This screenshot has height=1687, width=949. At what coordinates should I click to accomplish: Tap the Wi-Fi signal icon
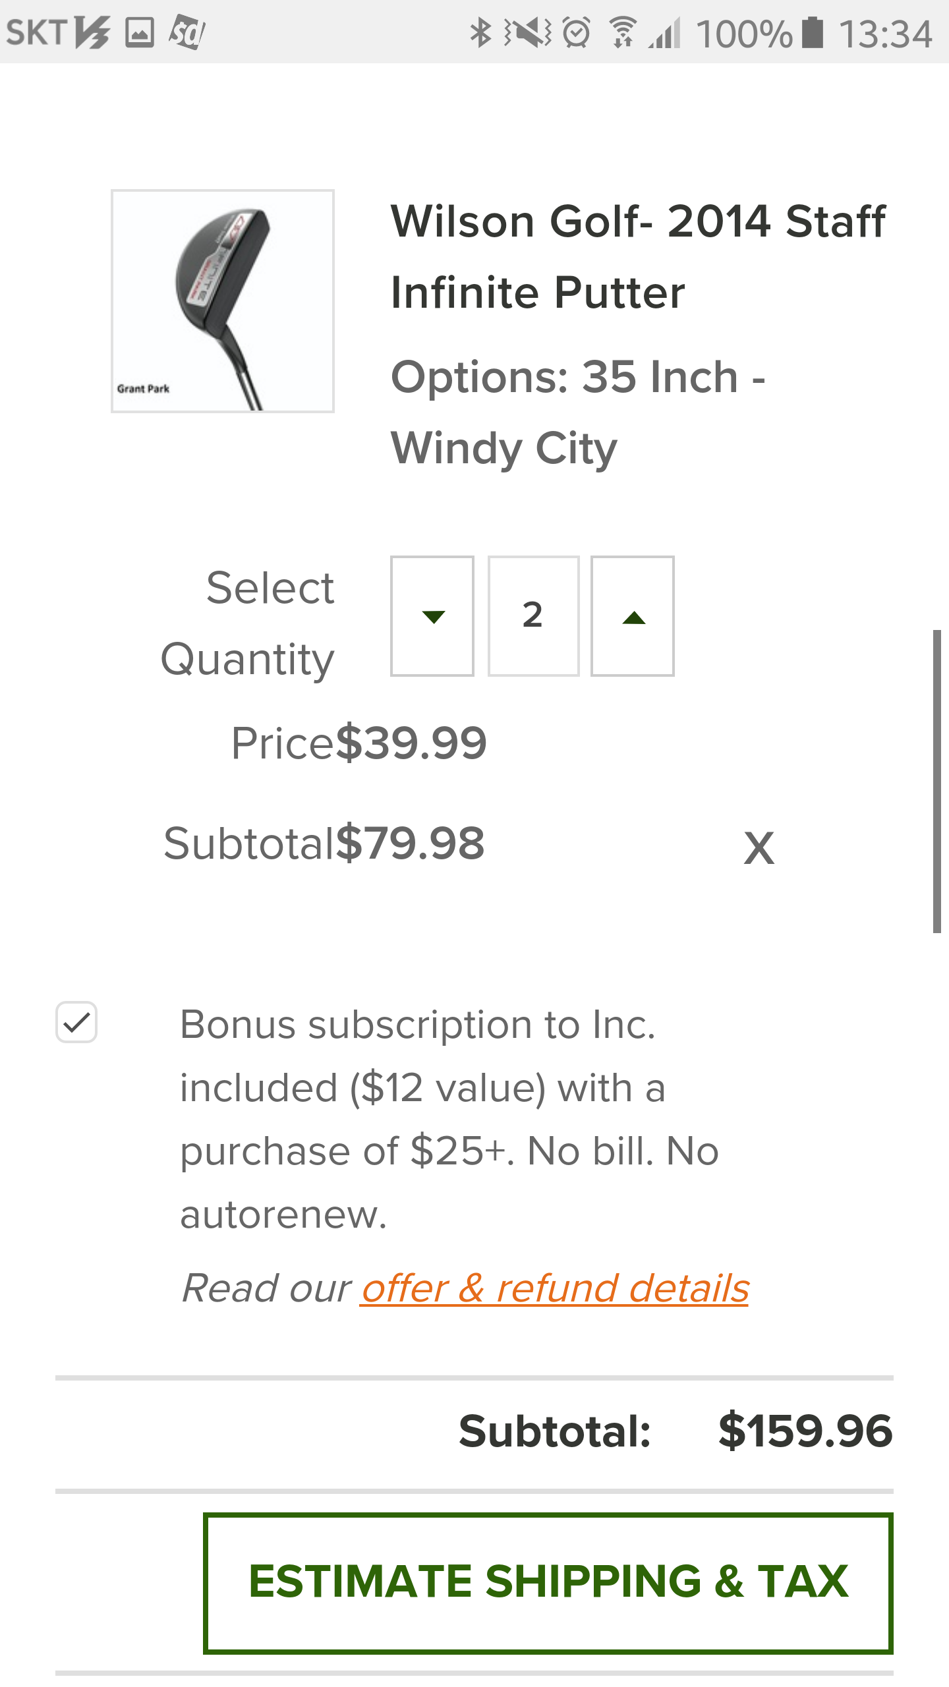click(622, 32)
